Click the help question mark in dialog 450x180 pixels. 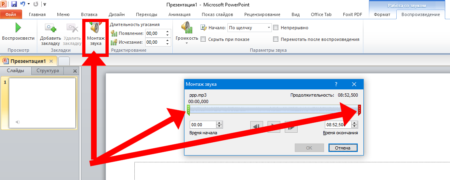coord(336,84)
